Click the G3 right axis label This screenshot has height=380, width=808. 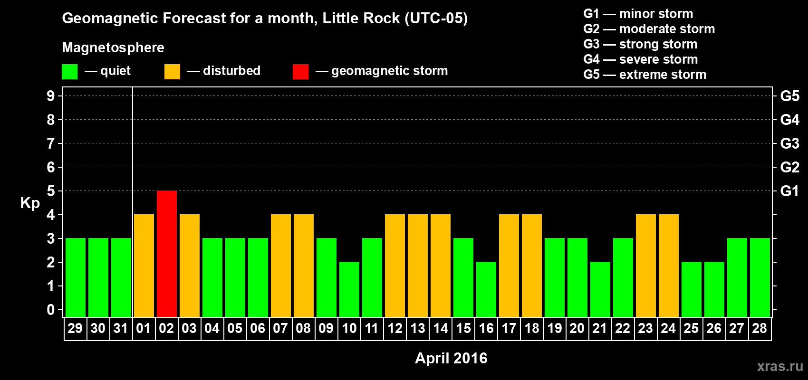click(x=790, y=143)
